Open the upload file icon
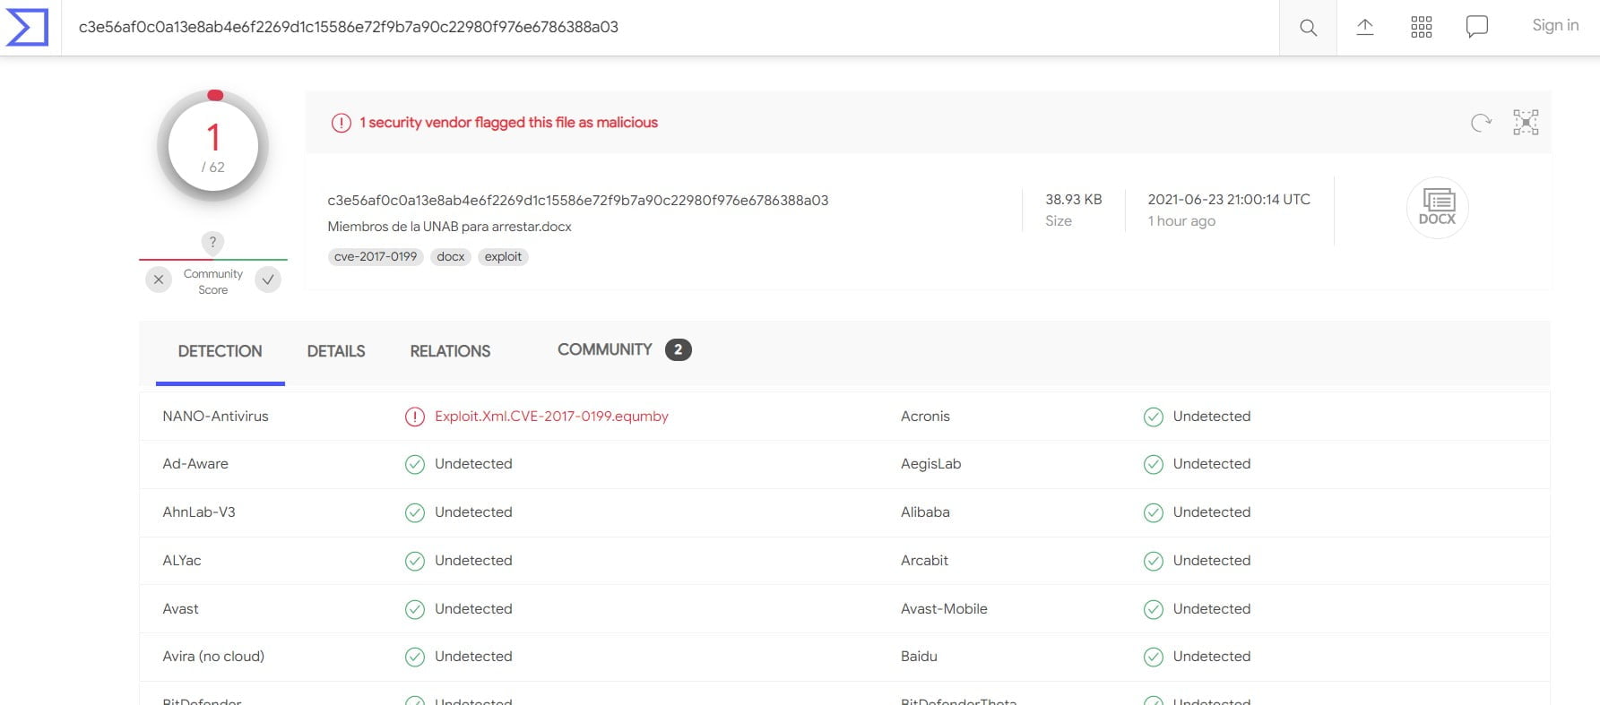 [1364, 27]
